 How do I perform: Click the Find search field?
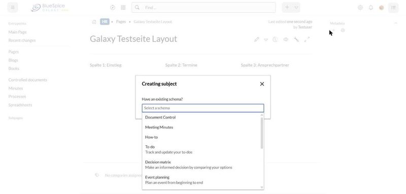coord(204,8)
